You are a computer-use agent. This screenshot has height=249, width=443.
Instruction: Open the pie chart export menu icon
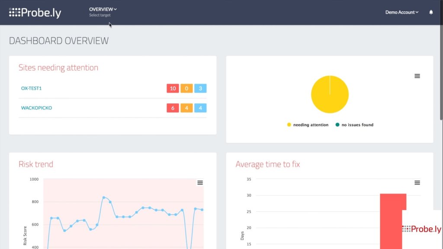tap(417, 76)
